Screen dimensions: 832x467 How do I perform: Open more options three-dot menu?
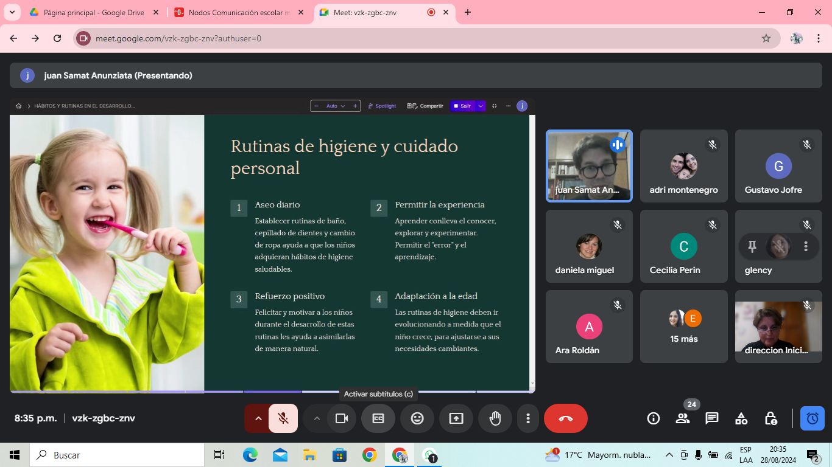pyautogui.click(x=528, y=418)
